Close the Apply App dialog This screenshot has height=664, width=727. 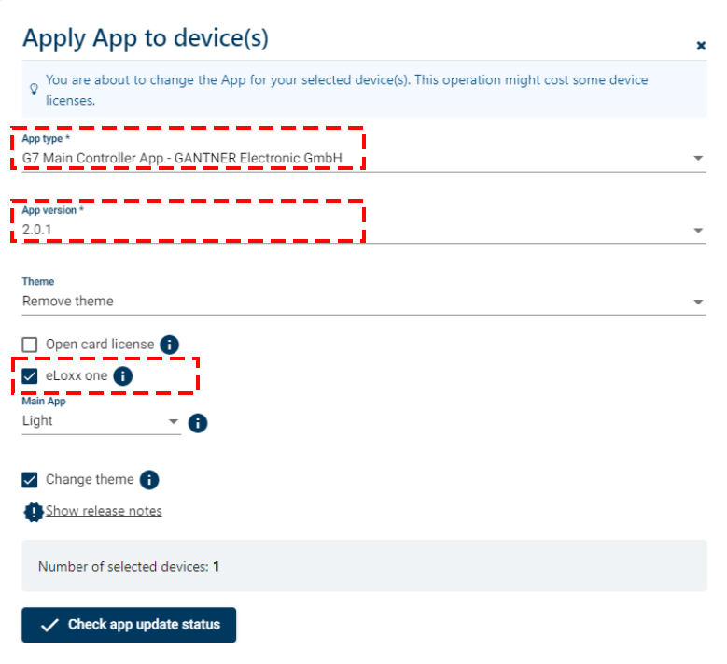tap(701, 46)
